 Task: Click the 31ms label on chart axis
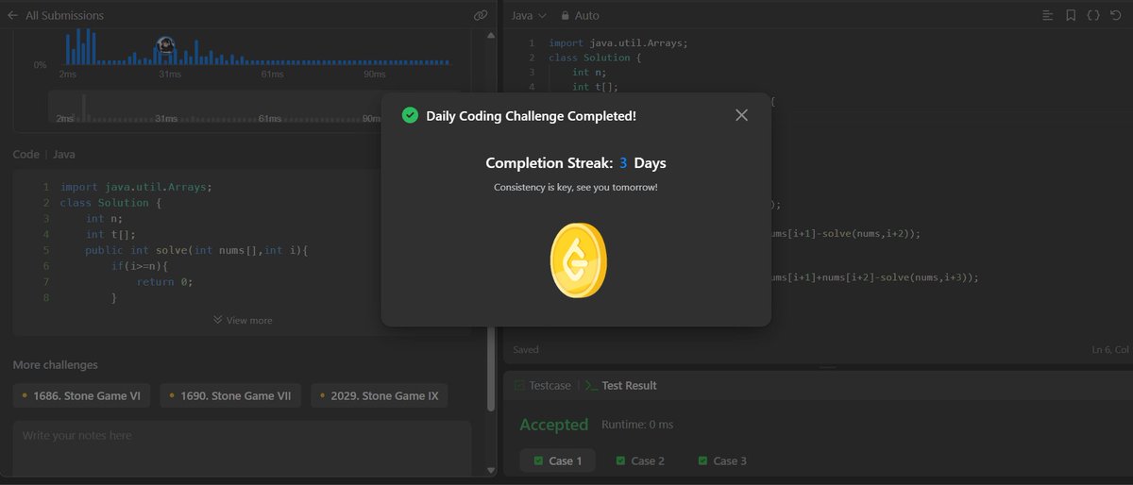170,75
